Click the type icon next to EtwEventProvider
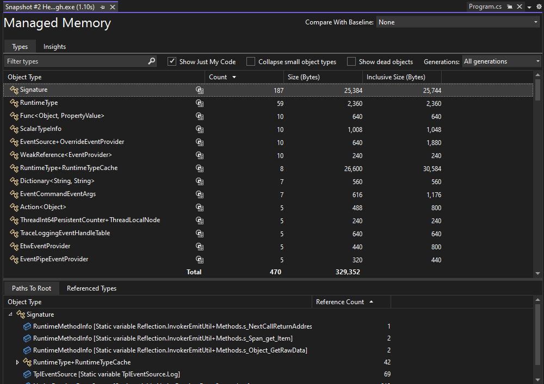 [14, 246]
